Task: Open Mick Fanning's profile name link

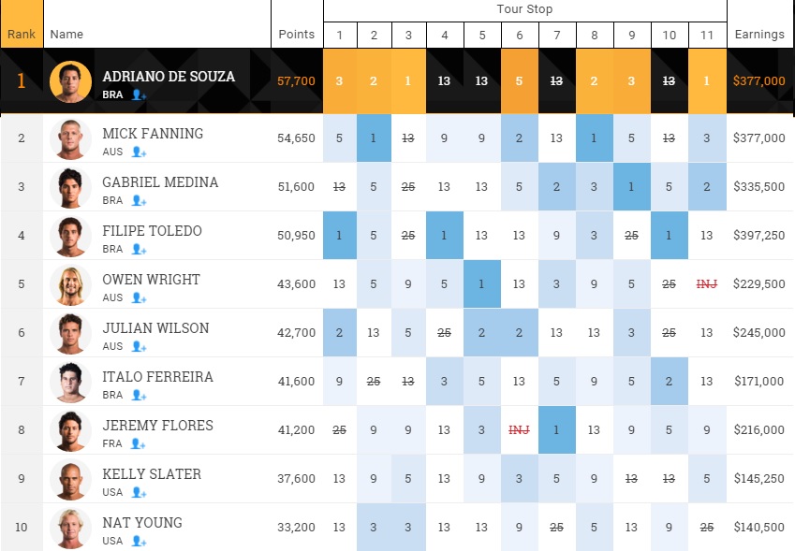Action: (153, 134)
